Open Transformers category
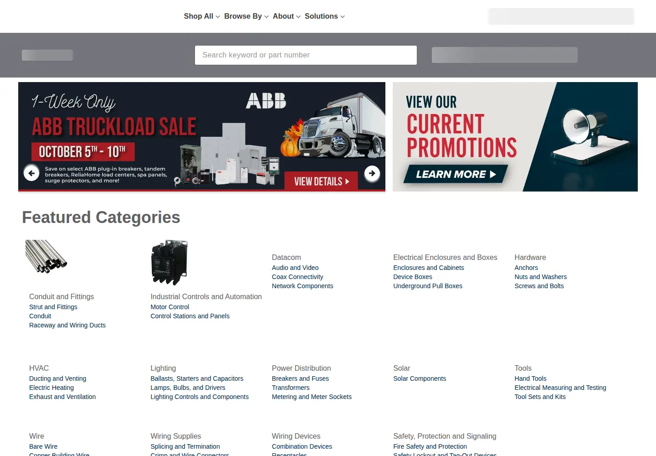Viewport: 656px width, 456px height. coord(291,388)
